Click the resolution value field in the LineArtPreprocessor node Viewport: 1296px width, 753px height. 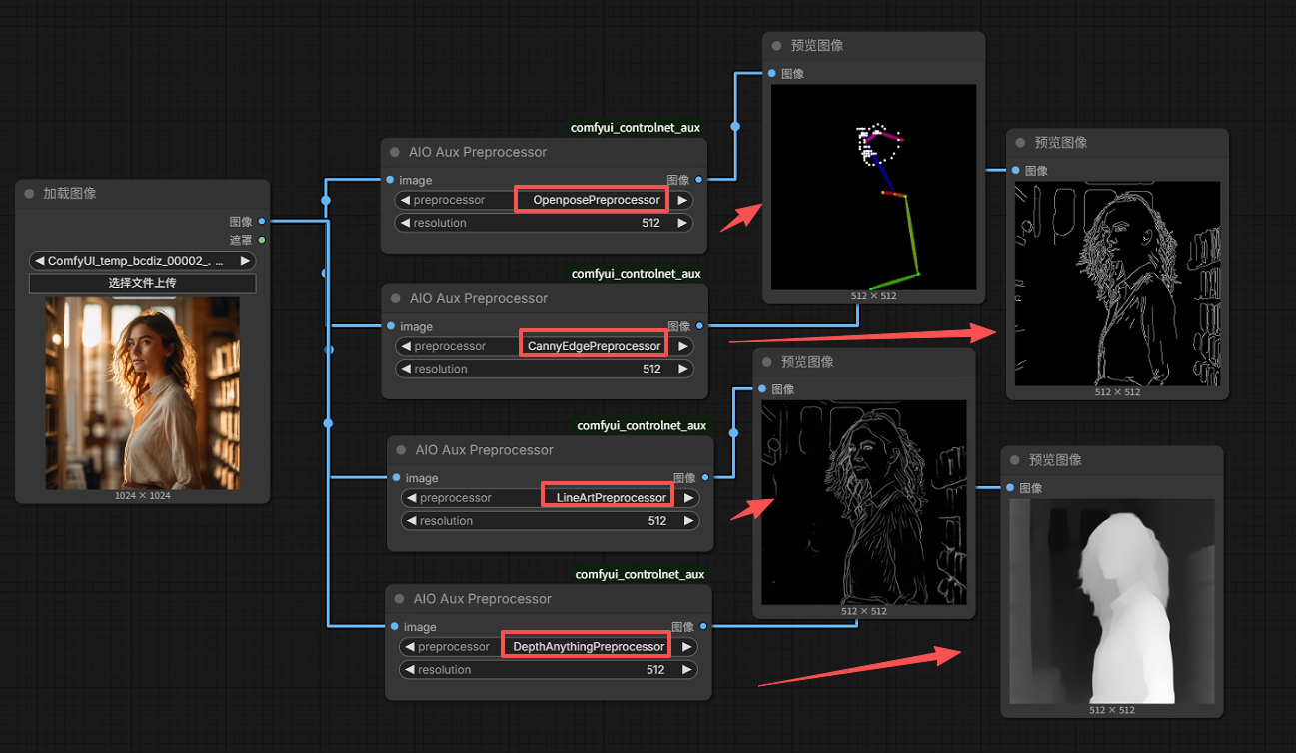550,521
